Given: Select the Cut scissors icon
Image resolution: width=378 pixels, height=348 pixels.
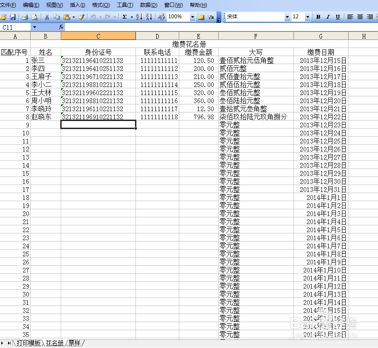Looking at the screenshot, I should coord(47,17).
